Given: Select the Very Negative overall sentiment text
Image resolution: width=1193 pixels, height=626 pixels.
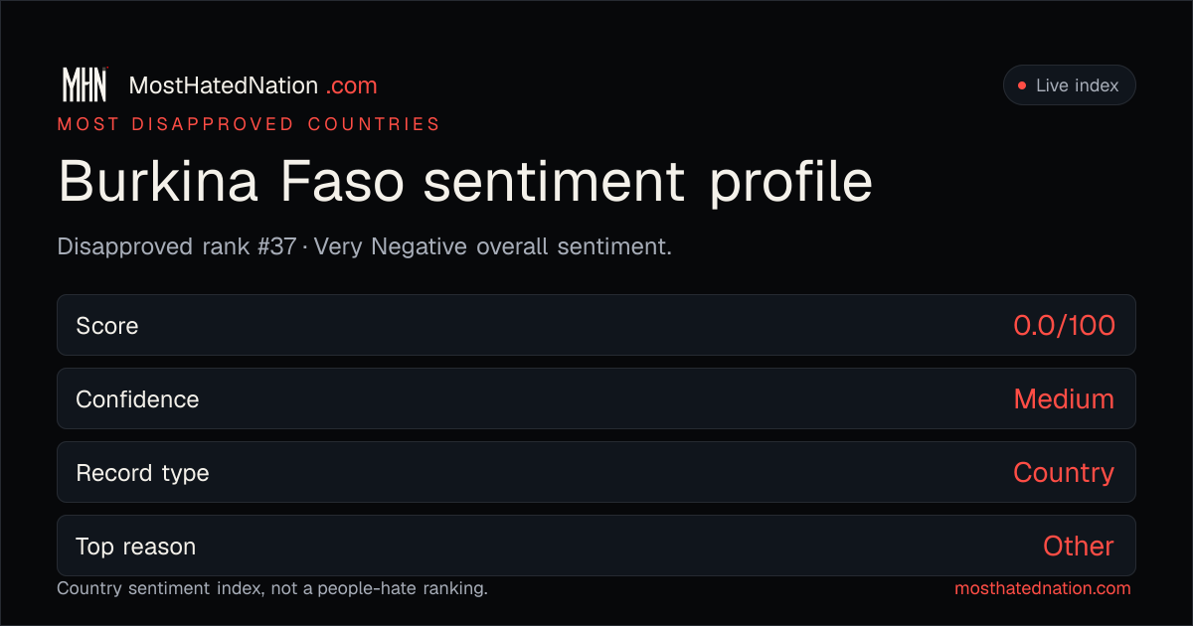Looking at the screenshot, I should pyautogui.click(x=493, y=246).
